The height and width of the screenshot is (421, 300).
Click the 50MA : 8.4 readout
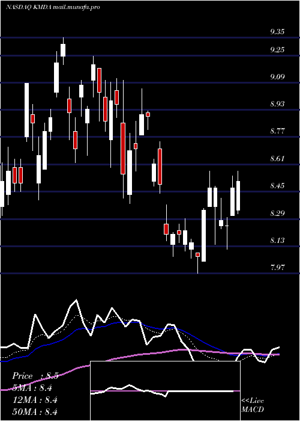pyautogui.click(x=35, y=412)
